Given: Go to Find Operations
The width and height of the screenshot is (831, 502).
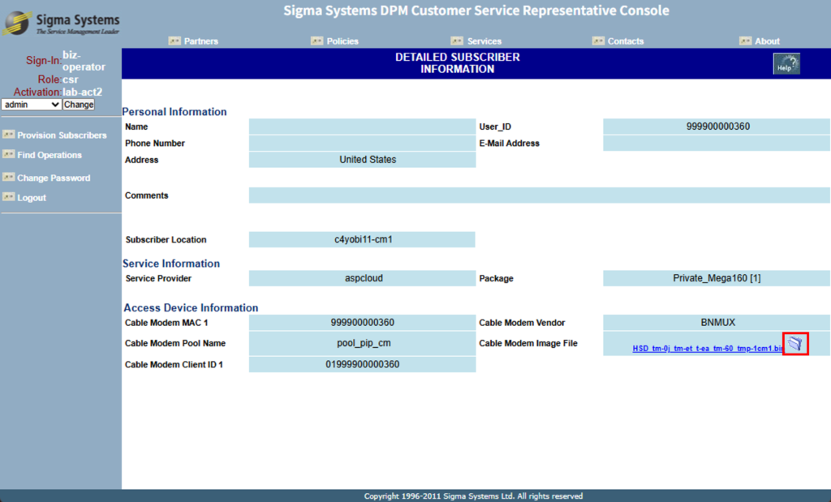Looking at the screenshot, I should click(x=50, y=155).
